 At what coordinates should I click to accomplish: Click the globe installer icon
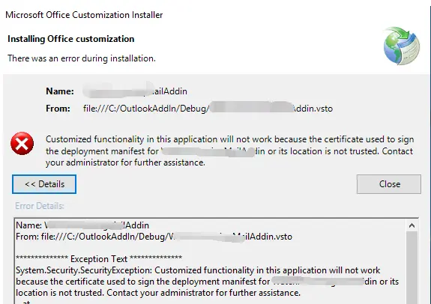[x=402, y=46]
